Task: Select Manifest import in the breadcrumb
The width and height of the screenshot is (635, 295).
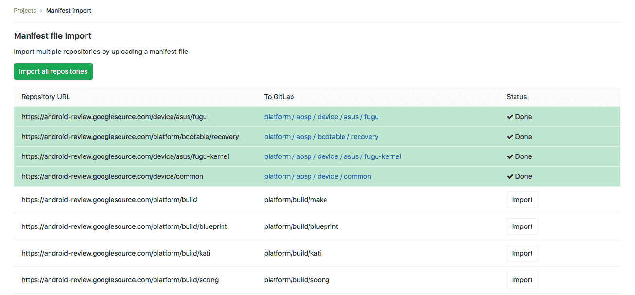Action: point(69,10)
